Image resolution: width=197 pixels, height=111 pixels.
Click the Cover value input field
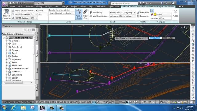pyautogui.click(x=43, y=14)
